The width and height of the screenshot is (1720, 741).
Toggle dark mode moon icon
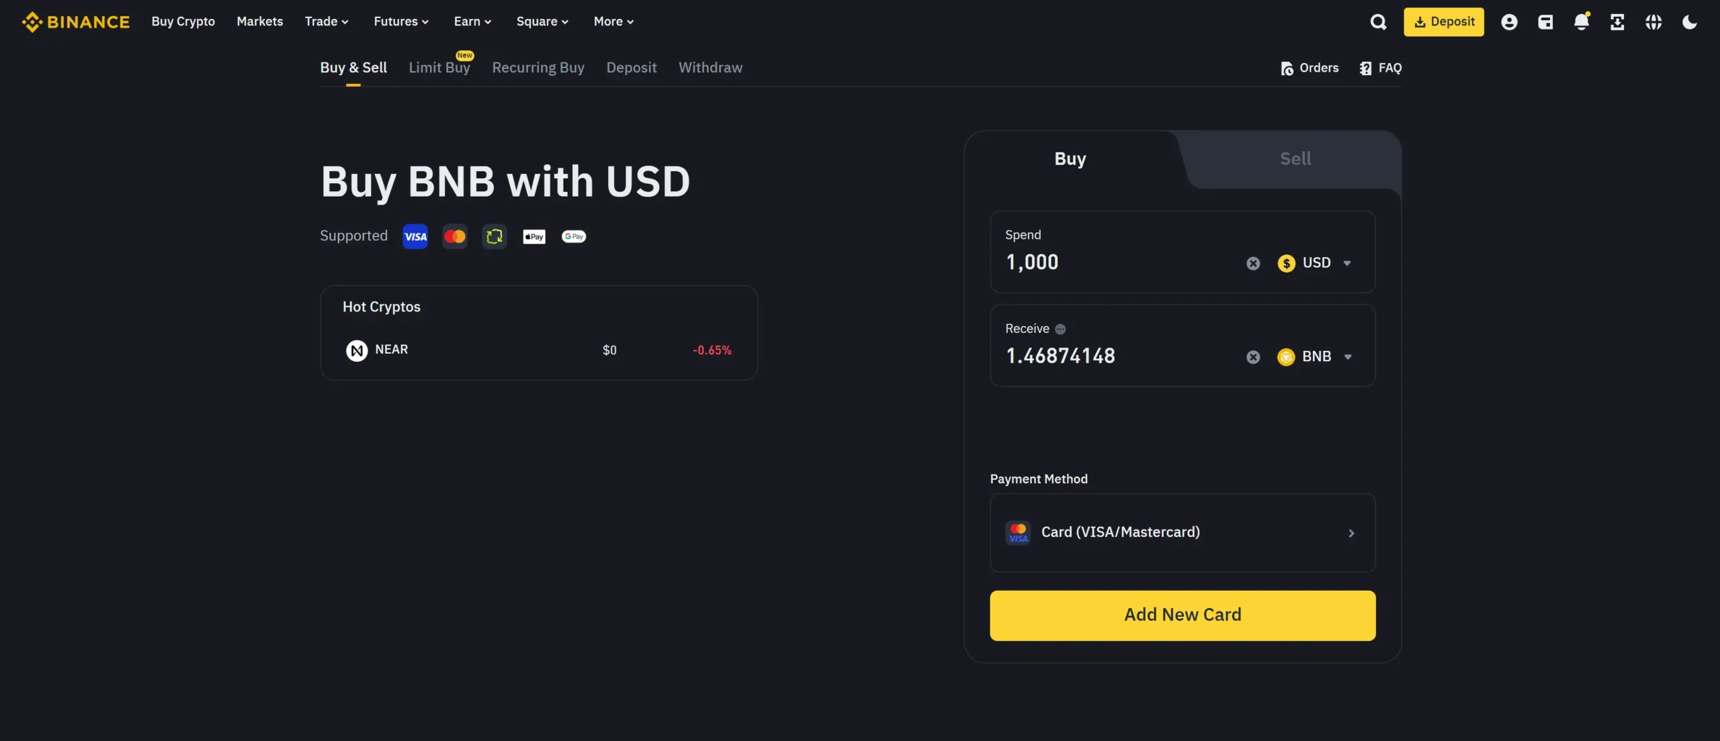click(1689, 22)
